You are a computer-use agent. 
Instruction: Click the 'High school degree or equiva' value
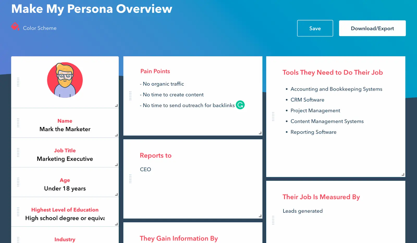[x=65, y=218]
